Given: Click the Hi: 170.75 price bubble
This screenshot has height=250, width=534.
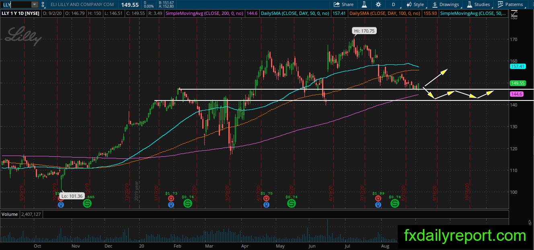Looking at the screenshot, I should point(365,31).
